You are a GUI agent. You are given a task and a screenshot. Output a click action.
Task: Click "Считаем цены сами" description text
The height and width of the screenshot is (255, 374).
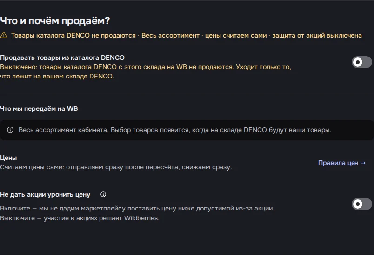coord(116,167)
